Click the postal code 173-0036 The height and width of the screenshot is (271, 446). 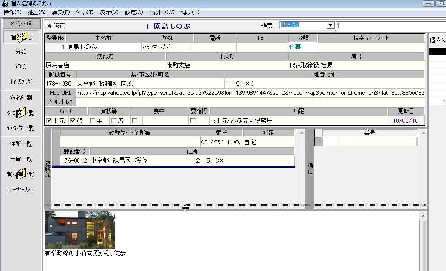60,84
